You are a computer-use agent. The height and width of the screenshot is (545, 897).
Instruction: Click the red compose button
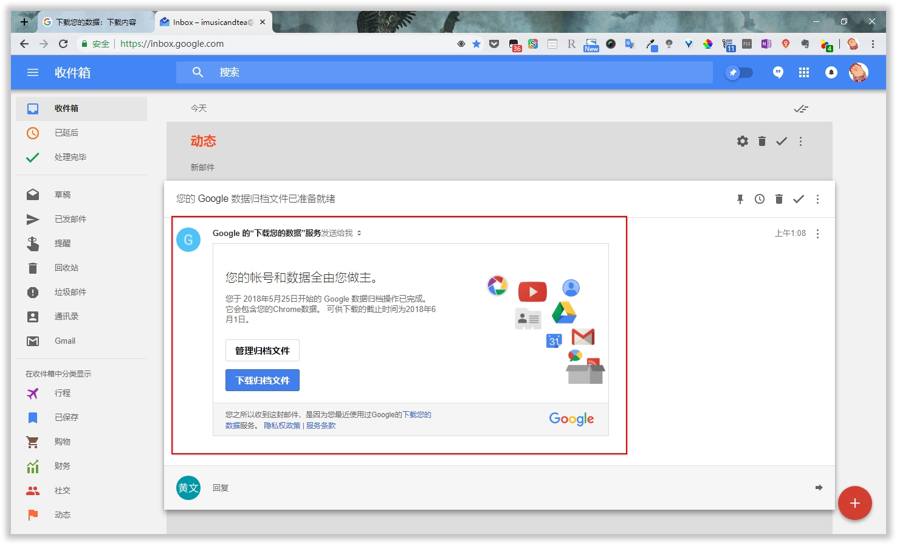pyautogui.click(x=854, y=503)
